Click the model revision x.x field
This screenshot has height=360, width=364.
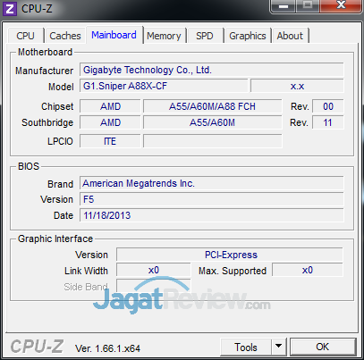coord(297,86)
